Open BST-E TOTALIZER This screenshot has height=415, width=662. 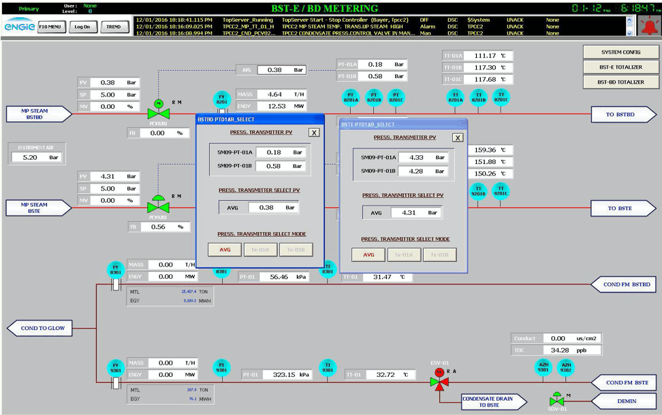pos(620,67)
